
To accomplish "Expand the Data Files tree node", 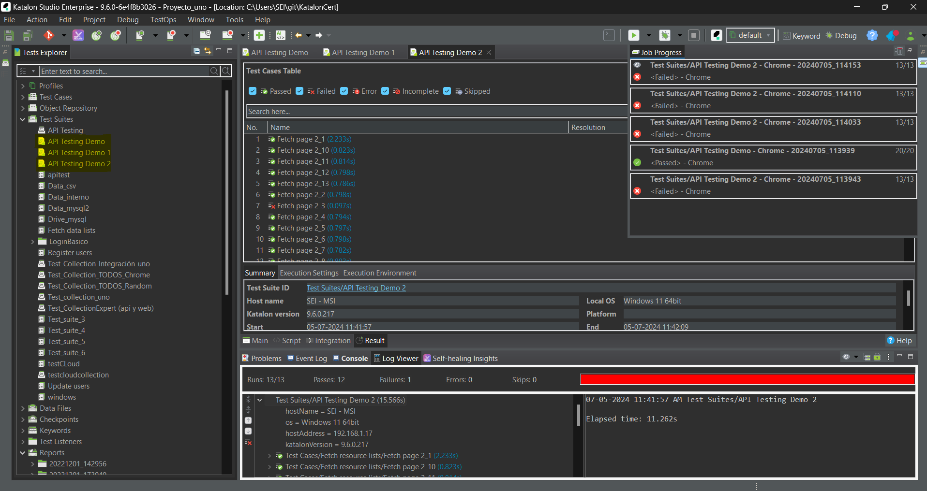I will coord(23,408).
